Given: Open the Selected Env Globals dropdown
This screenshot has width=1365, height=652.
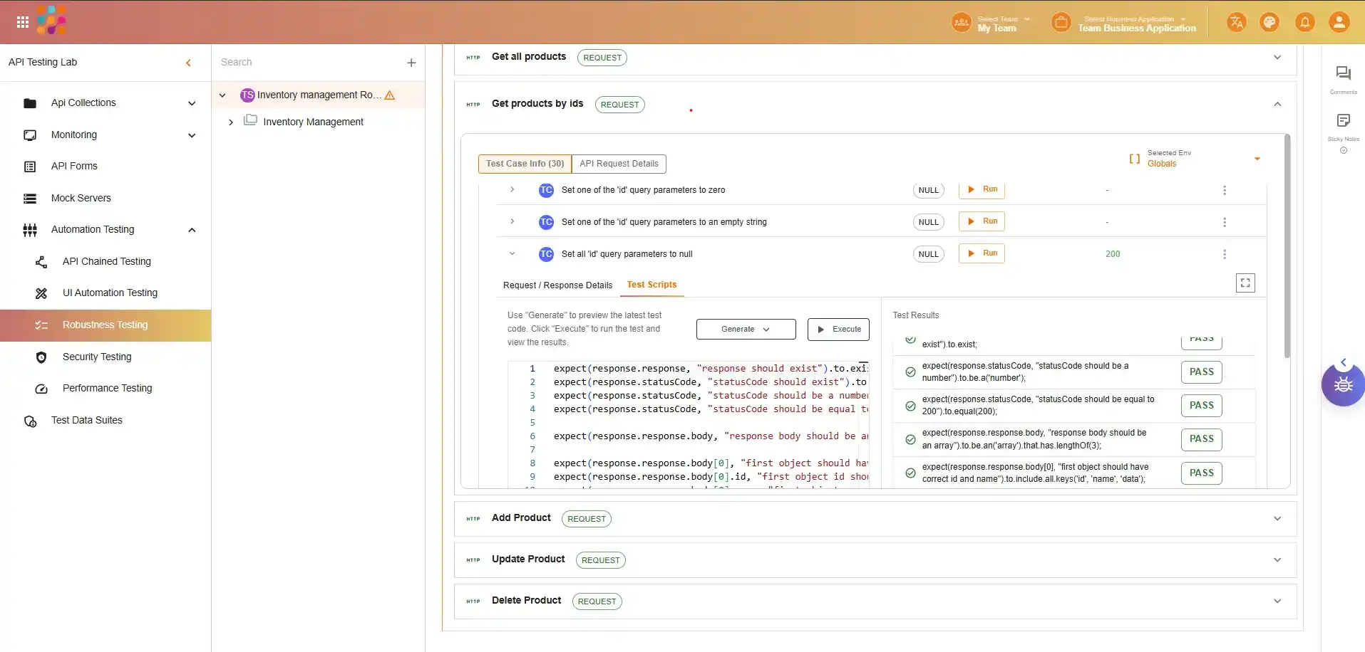Looking at the screenshot, I should pyautogui.click(x=1257, y=159).
